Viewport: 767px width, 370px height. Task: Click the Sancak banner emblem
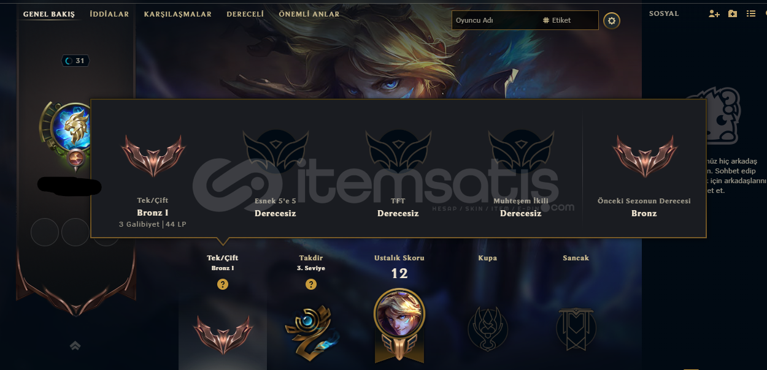point(576,329)
